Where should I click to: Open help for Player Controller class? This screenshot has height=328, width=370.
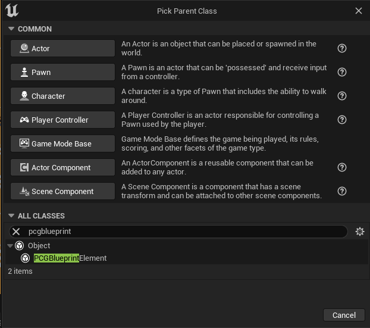click(x=342, y=120)
